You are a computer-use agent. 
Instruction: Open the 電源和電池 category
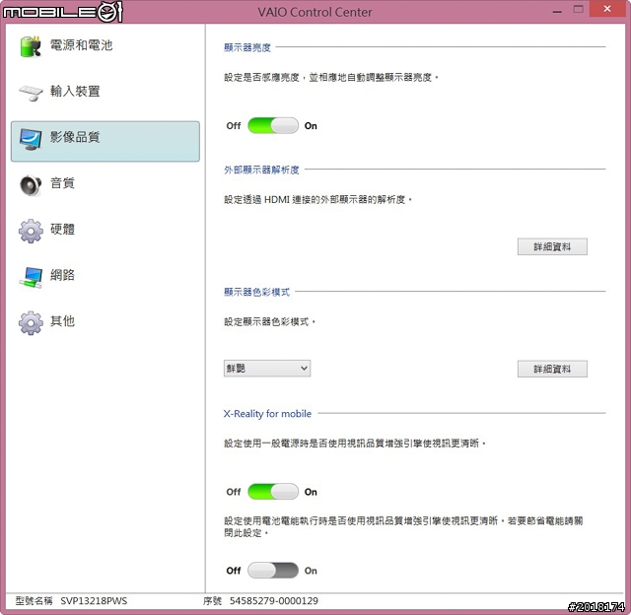click(105, 46)
